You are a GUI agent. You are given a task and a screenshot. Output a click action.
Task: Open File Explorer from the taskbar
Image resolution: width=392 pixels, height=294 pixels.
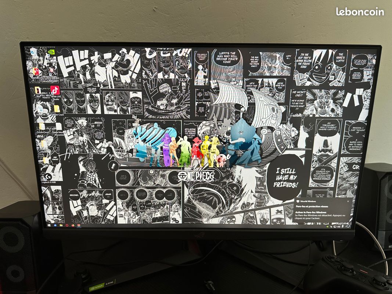pyautogui.click(x=61, y=225)
